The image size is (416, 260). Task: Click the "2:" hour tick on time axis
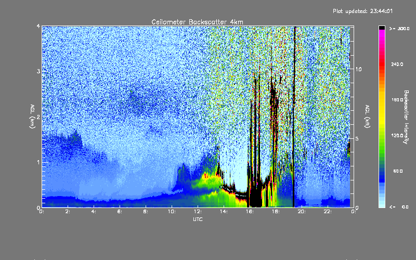click(x=68, y=212)
